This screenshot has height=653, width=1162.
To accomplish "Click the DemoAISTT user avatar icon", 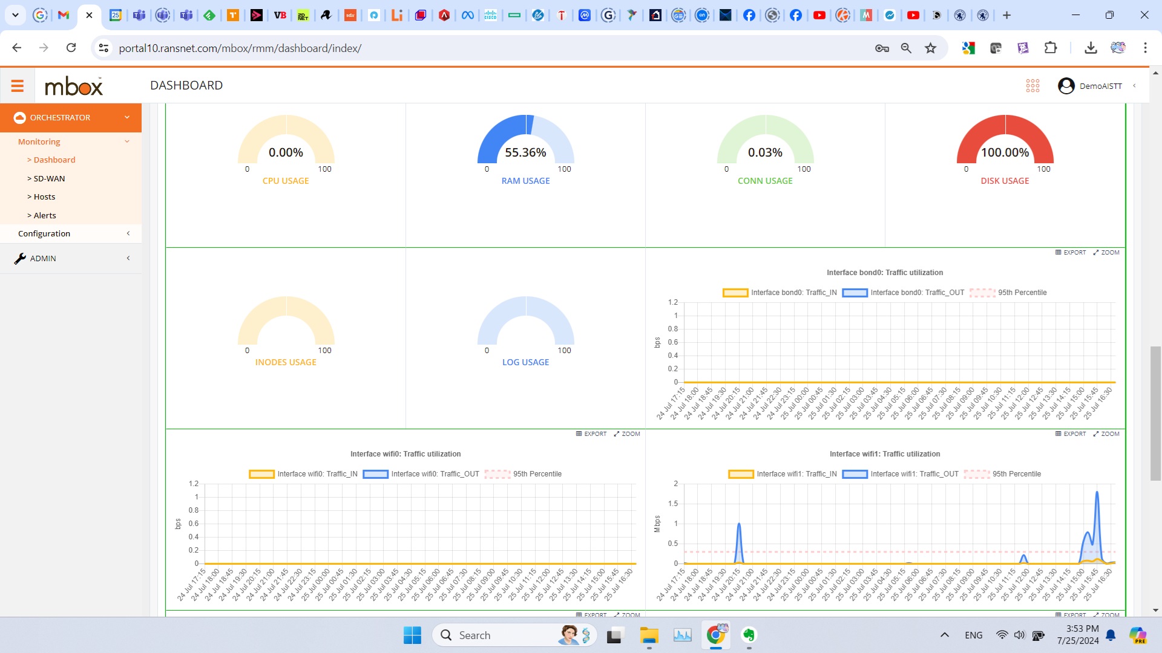I will pyautogui.click(x=1066, y=86).
